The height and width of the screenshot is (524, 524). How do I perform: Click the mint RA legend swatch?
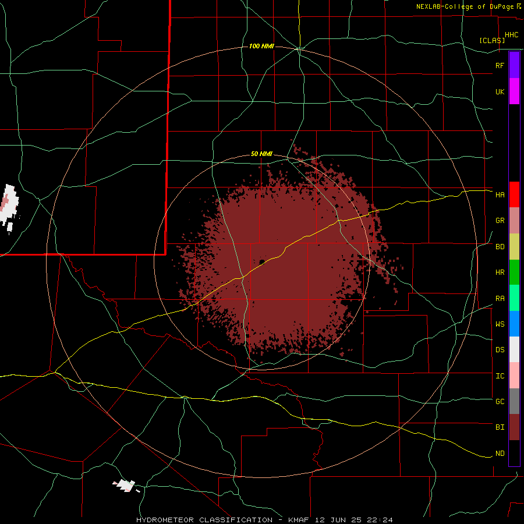pos(514,298)
